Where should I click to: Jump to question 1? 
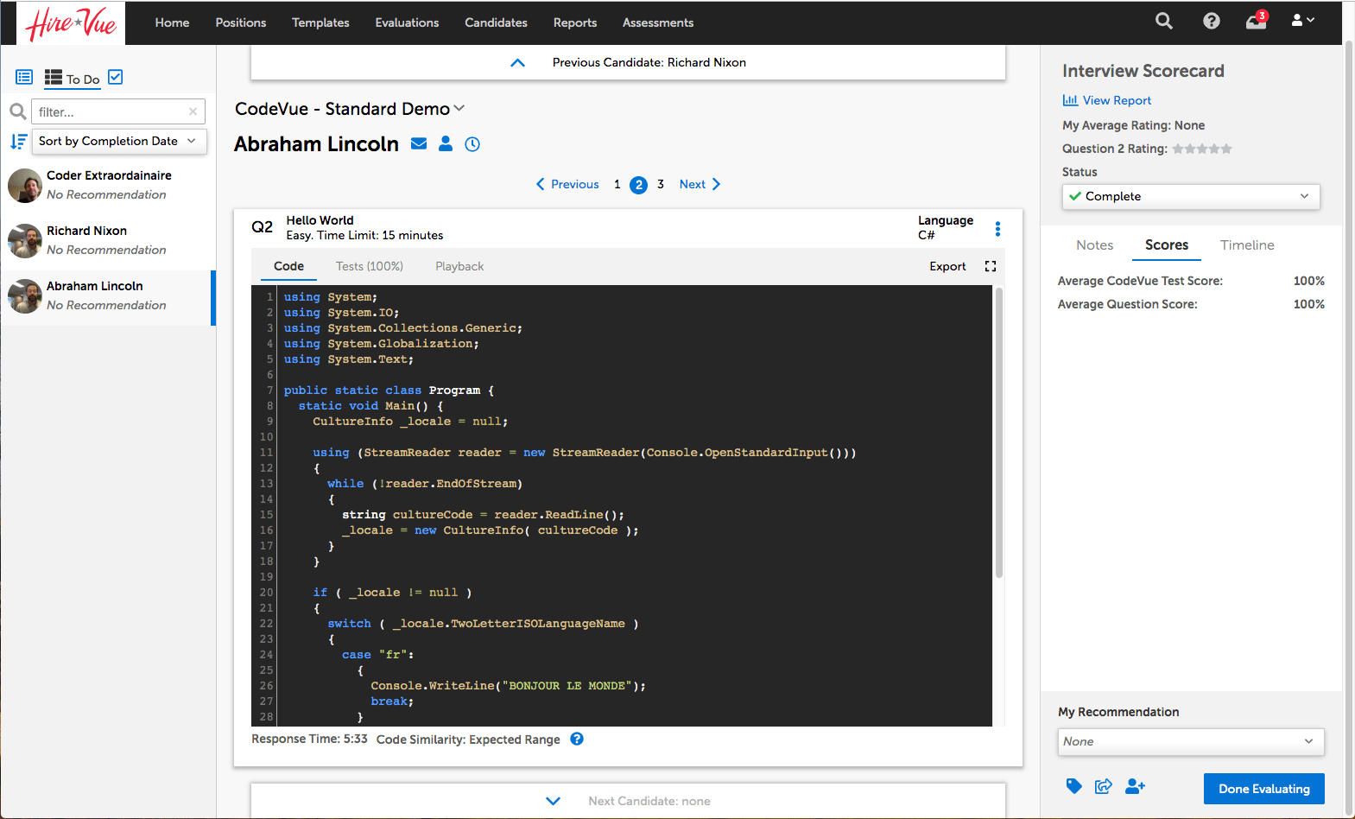(x=617, y=184)
